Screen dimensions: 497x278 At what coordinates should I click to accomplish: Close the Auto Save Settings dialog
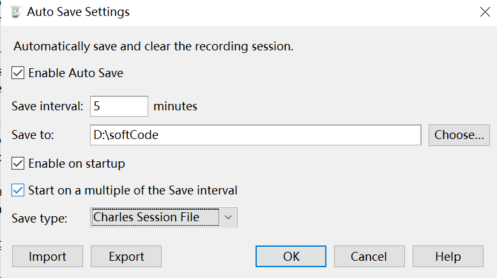(484, 11)
